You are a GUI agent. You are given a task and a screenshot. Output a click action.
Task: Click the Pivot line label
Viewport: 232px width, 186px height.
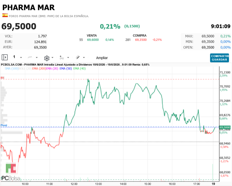click(x=4, y=125)
